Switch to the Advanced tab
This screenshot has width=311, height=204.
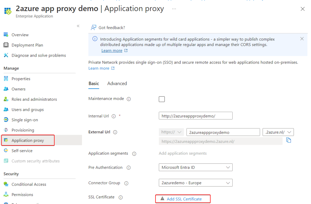pos(117,83)
